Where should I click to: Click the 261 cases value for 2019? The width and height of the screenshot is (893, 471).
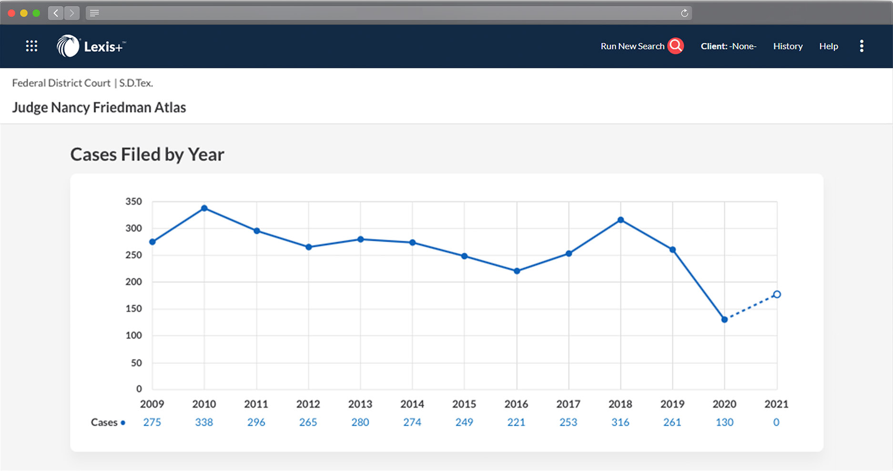(x=672, y=422)
